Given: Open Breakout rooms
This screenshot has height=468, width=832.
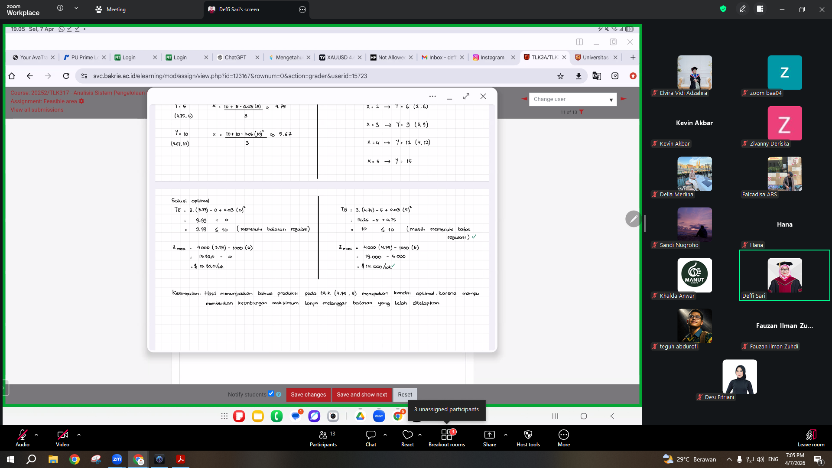Looking at the screenshot, I should (447, 438).
